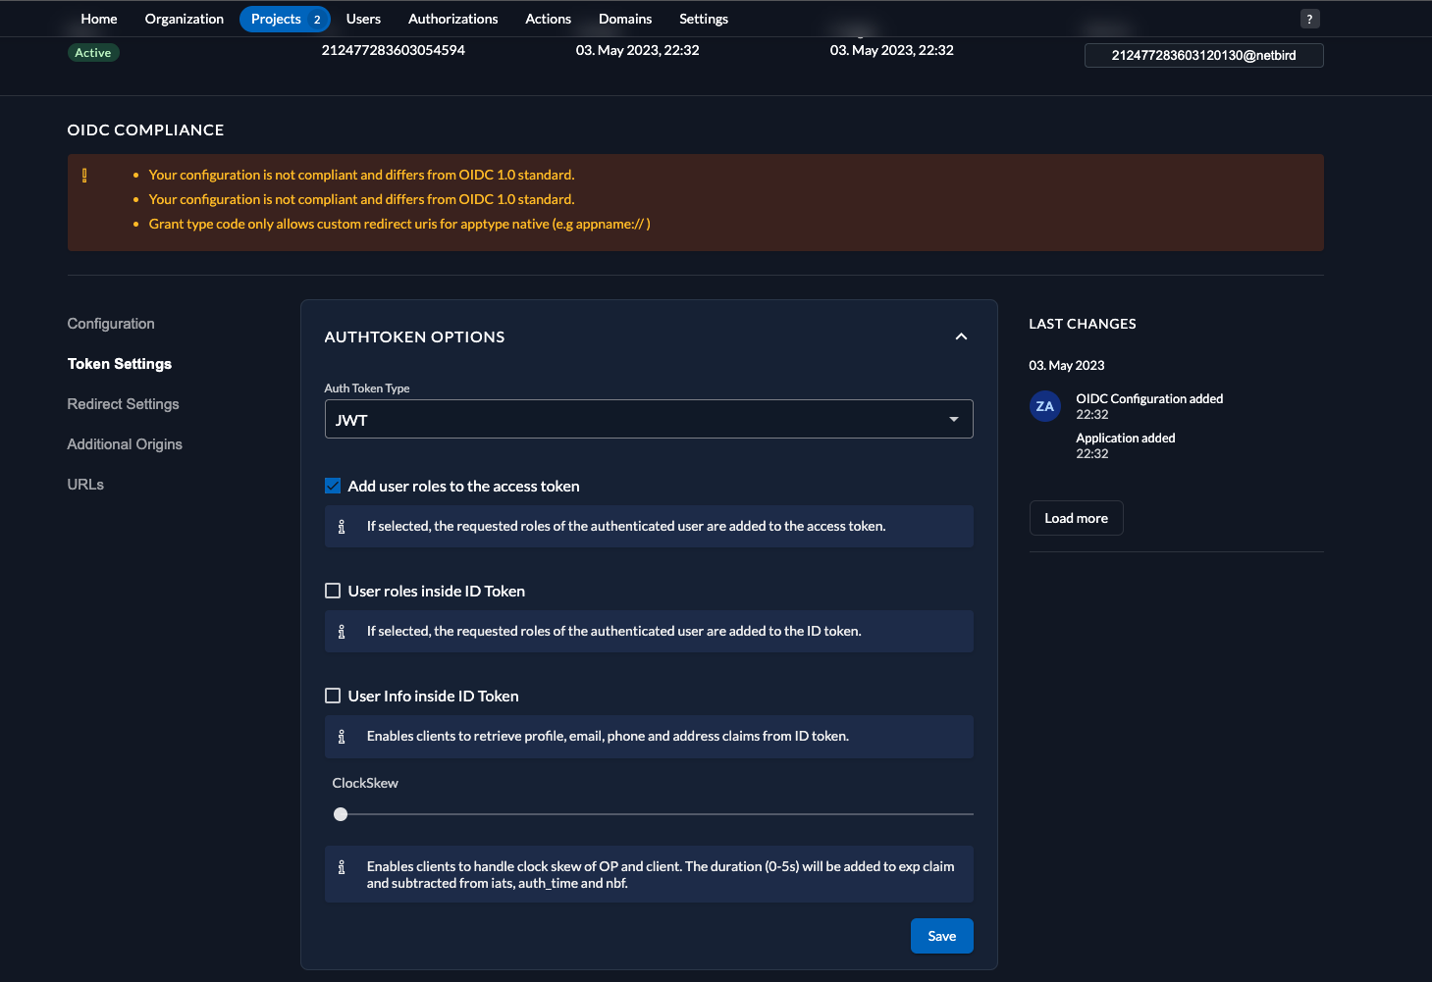The width and height of the screenshot is (1432, 982).
Task: Click the client ID field ending @netbird
Action: click(1203, 55)
